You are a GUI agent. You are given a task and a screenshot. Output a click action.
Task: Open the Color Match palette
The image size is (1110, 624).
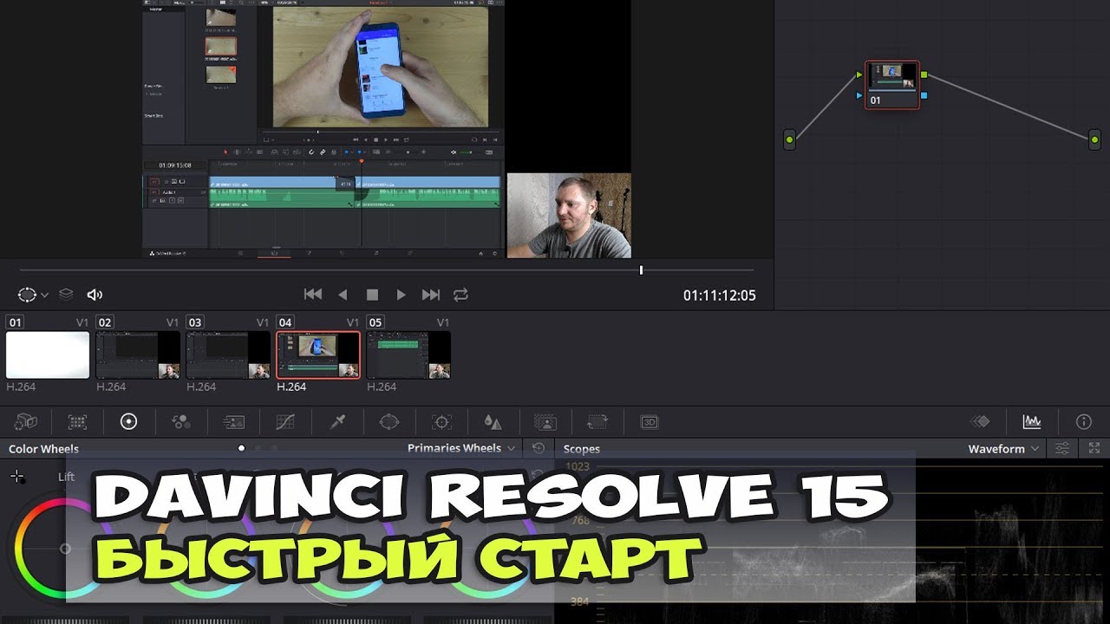tap(77, 422)
